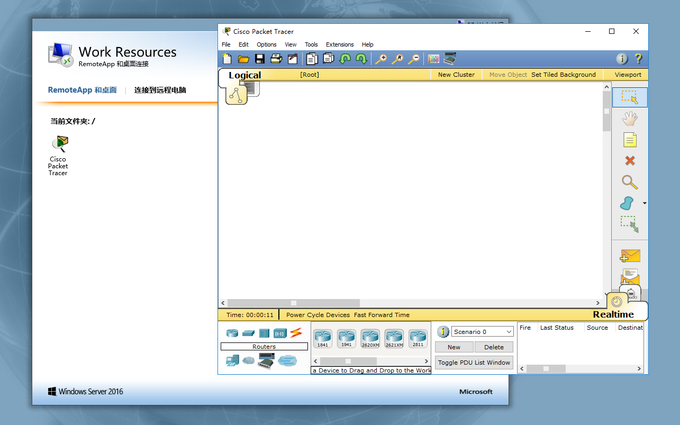Select the Connections lightning bolt icon
This screenshot has width=680, height=425.
[x=296, y=333]
